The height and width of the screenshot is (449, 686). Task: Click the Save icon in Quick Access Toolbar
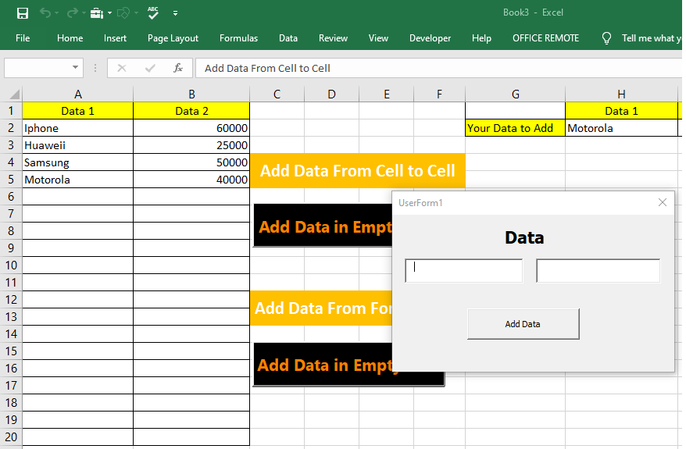pyautogui.click(x=23, y=13)
